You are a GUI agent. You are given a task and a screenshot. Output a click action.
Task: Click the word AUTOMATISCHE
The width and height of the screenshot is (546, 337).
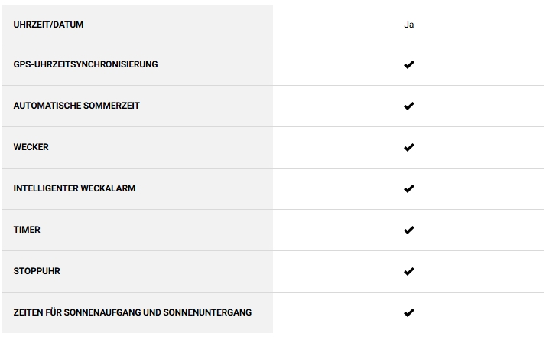pos(47,106)
